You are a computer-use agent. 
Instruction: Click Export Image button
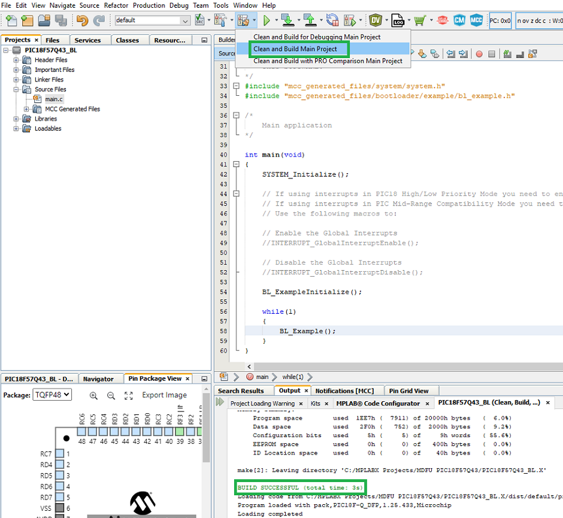click(x=164, y=395)
